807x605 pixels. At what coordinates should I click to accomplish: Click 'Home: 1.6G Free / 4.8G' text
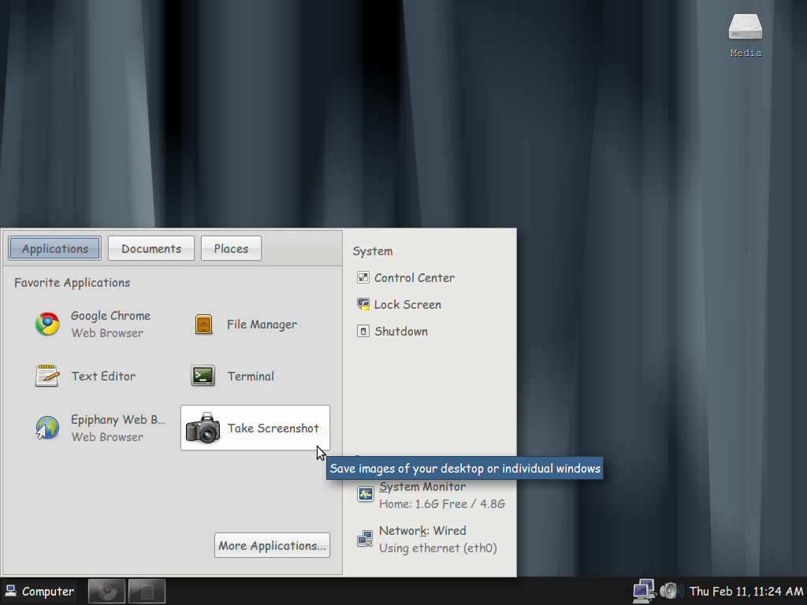pos(442,504)
